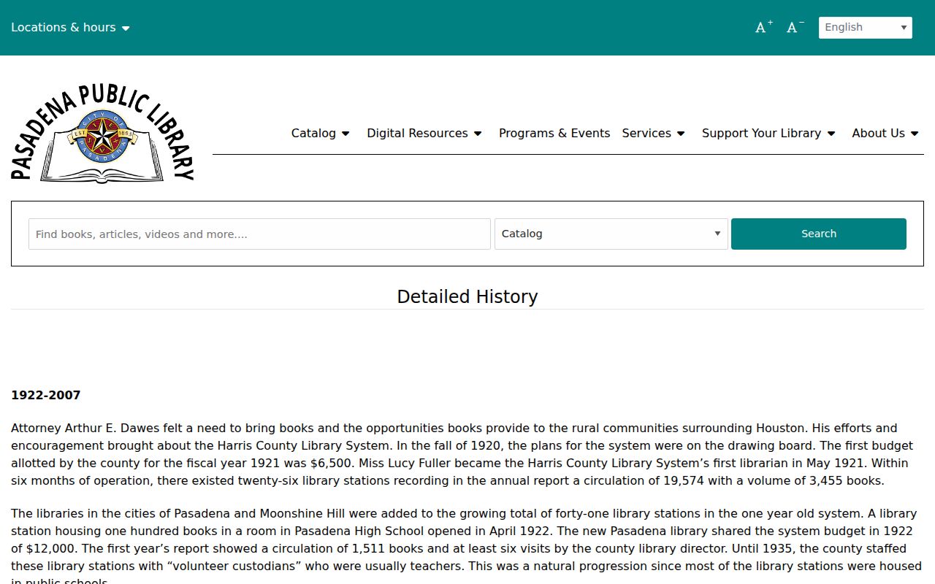Decrease font size with A- icon
Screen dimensions: 935x584
click(x=795, y=28)
